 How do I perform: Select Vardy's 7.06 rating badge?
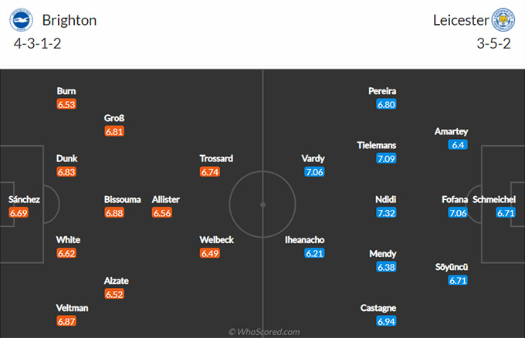click(x=314, y=172)
